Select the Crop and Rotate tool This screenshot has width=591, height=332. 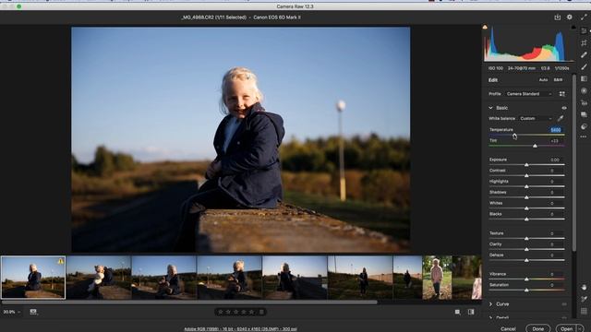click(x=584, y=43)
